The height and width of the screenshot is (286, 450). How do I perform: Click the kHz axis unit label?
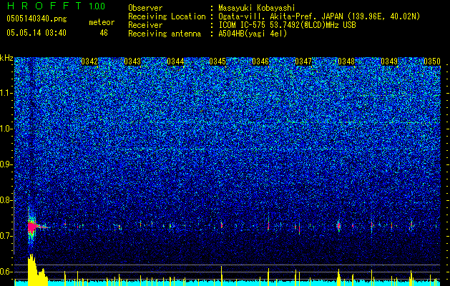click(x=6, y=58)
